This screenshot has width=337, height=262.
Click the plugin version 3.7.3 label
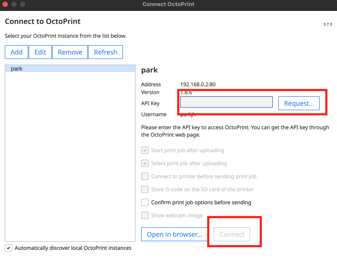(327, 24)
